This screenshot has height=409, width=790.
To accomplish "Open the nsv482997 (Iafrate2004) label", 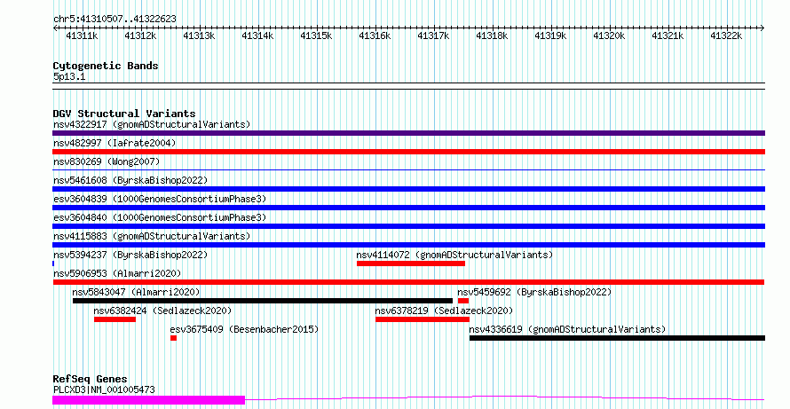I will [x=115, y=143].
